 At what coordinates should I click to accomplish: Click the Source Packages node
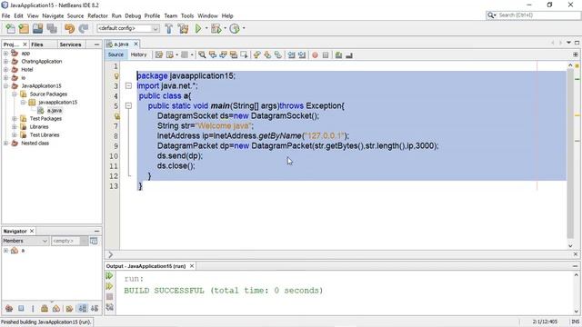pyautogui.click(x=48, y=94)
